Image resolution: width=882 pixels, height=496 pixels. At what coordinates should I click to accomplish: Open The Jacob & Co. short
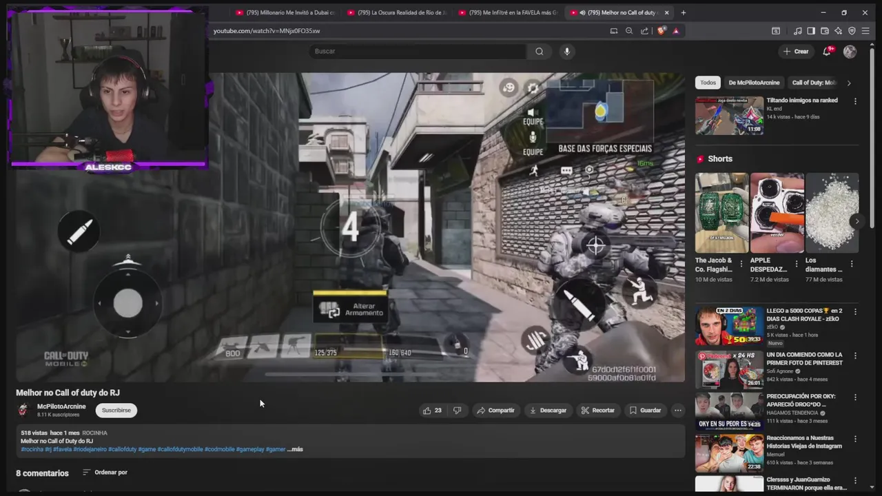coord(721,213)
